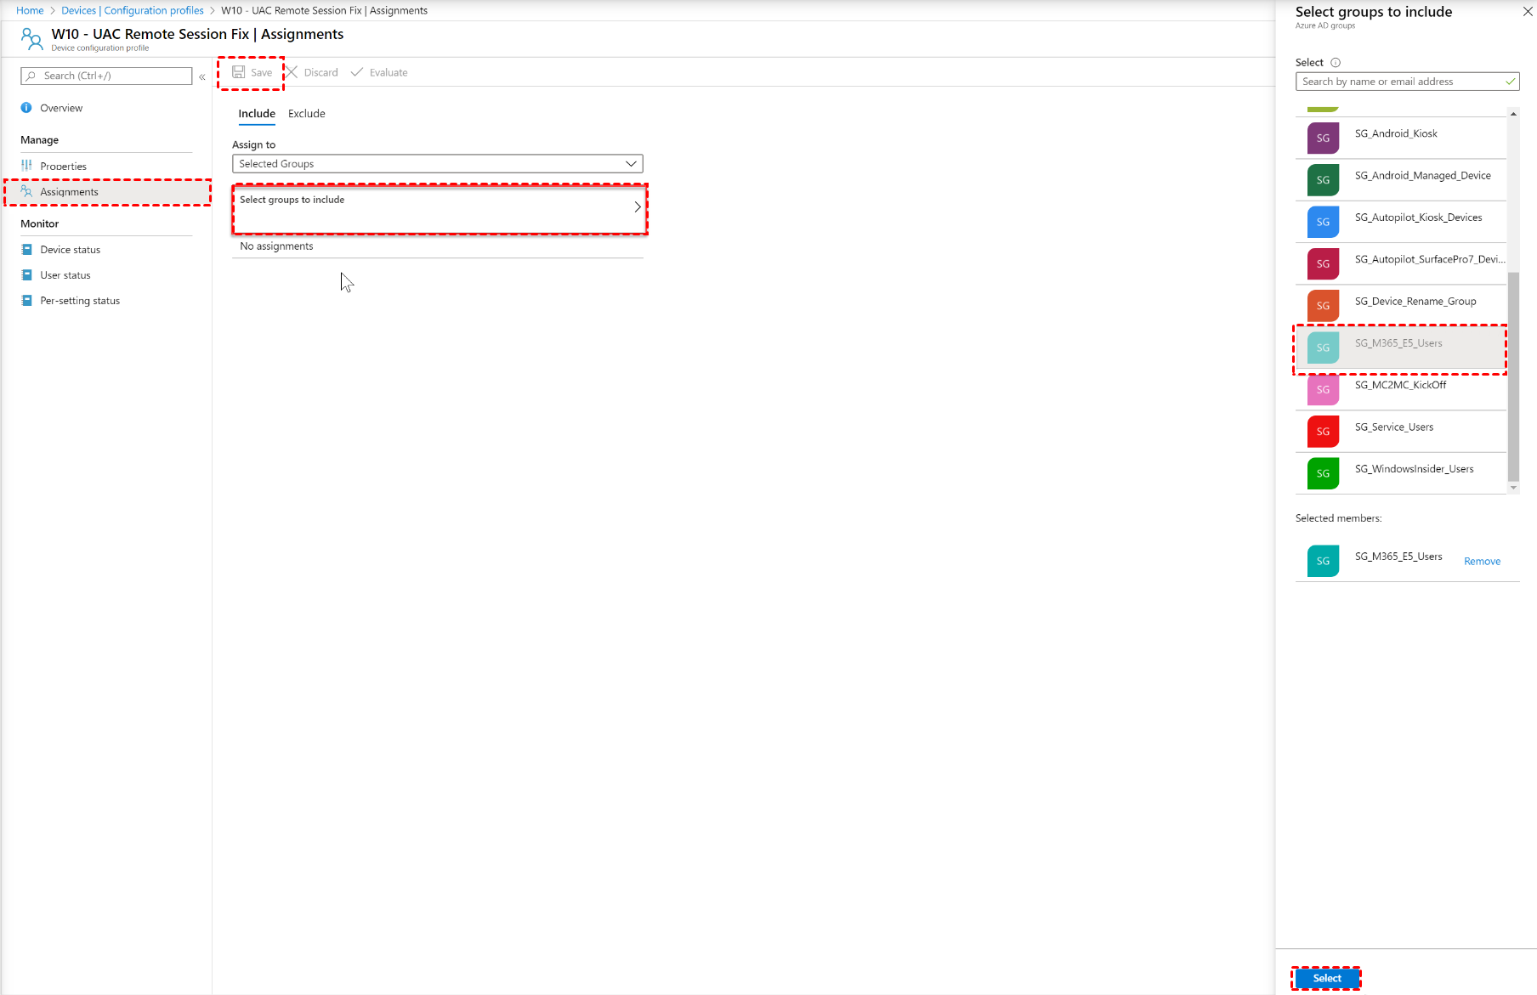The height and width of the screenshot is (995, 1537).
Task: Click the blue Select button
Action: [x=1326, y=978]
